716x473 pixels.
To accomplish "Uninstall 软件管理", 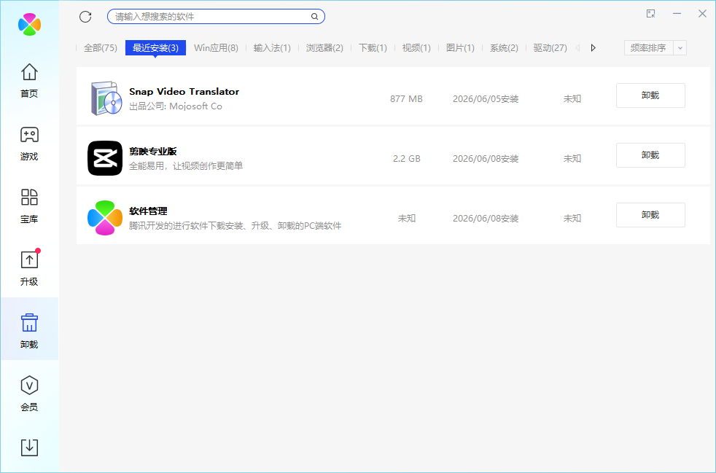I will click(650, 215).
